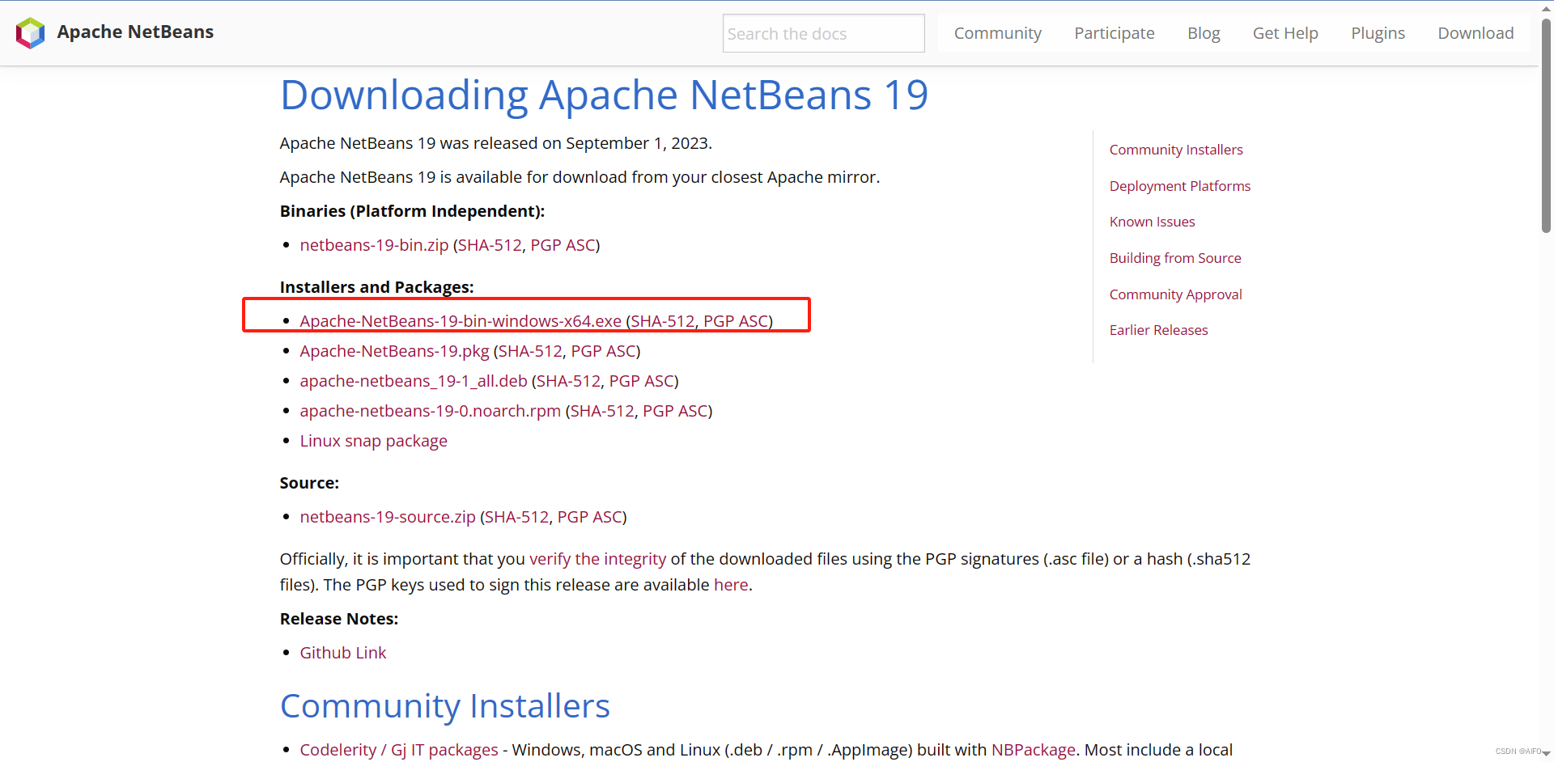Viewport: 1554px width, 762px height.
Task: Open the Apache NetBeans home title link
Action: (135, 32)
